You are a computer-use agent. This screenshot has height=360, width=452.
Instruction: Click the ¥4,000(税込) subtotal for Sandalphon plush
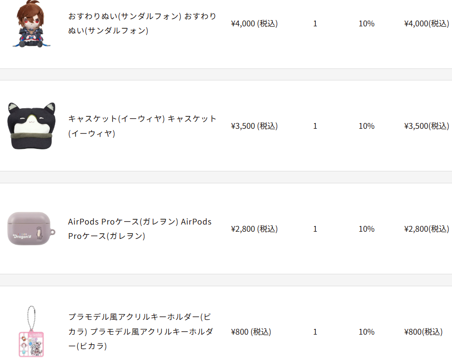coord(427,23)
